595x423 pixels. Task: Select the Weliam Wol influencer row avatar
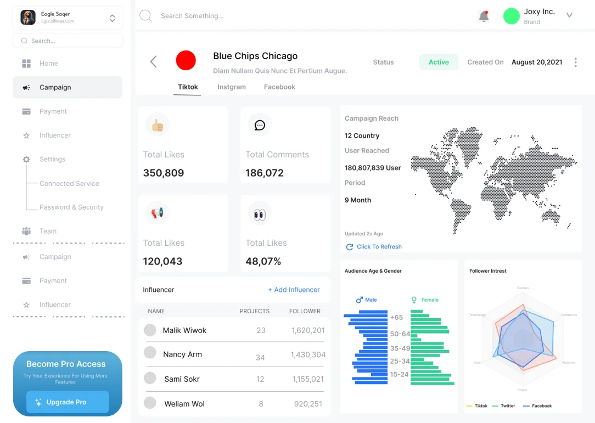[x=150, y=403]
